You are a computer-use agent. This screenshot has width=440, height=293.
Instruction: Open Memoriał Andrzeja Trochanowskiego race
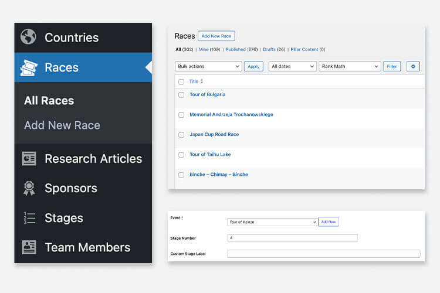coord(231,114)
